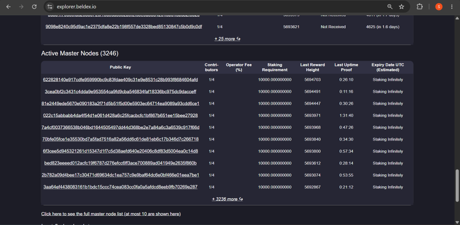460x225 pixels.
Task: Click the page vertical scrollbar thumb
Action: pos(457,186)
